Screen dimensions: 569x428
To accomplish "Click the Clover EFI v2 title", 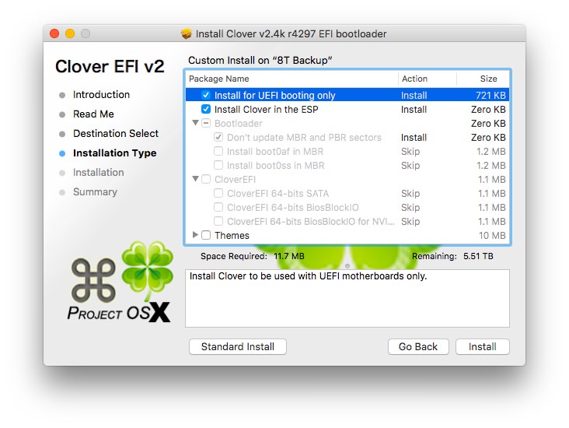I will click(110, 66).
